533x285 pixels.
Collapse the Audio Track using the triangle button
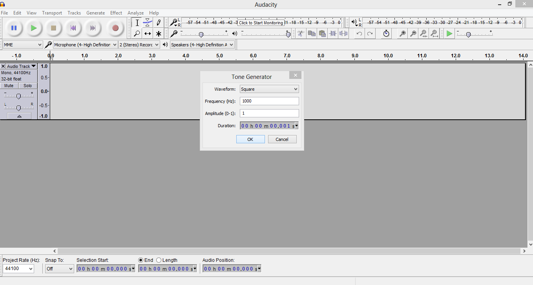pyautogui.click(x=19, y=116)
